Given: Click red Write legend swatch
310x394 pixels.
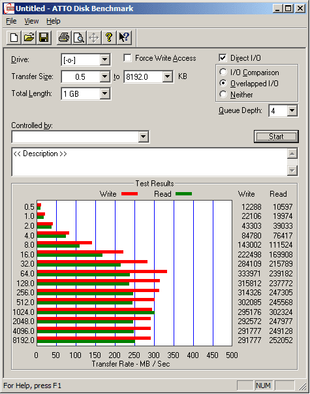Looking at the screenshot, I should [x=129, y=194].
